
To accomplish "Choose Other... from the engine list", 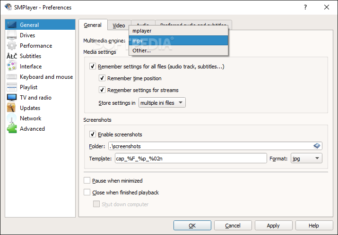I will (178, 50).
